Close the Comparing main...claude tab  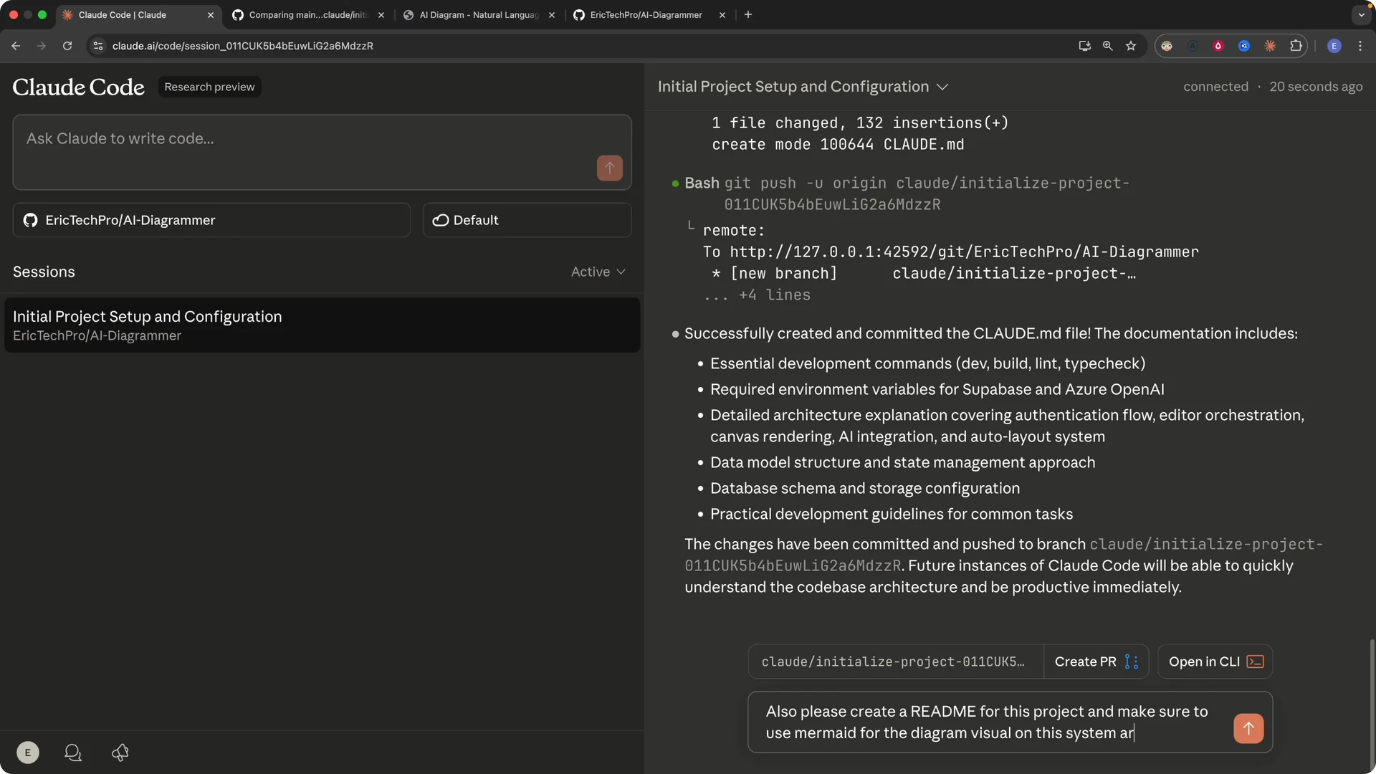pos(381,14)
